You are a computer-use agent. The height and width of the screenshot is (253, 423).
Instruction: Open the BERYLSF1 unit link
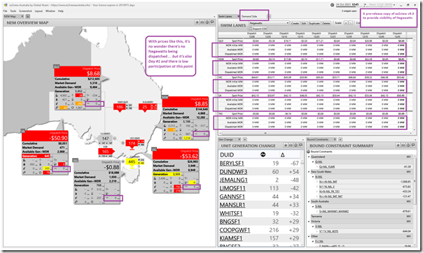pos(232,164)
